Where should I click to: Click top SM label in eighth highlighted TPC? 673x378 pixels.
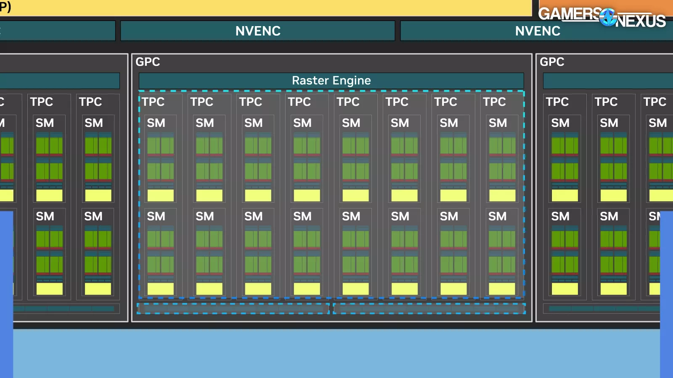(x=498, y=123)
